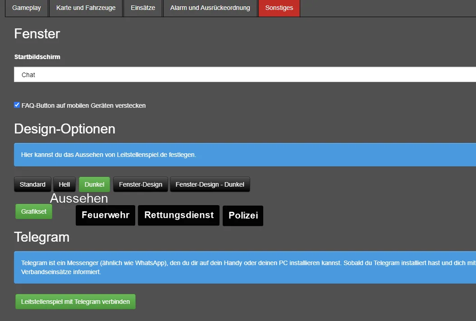Uncheck the FAQ-Button hide checkbox
Image resolution: width=476 pixels, height=321 pixels.
coord(17,105)
